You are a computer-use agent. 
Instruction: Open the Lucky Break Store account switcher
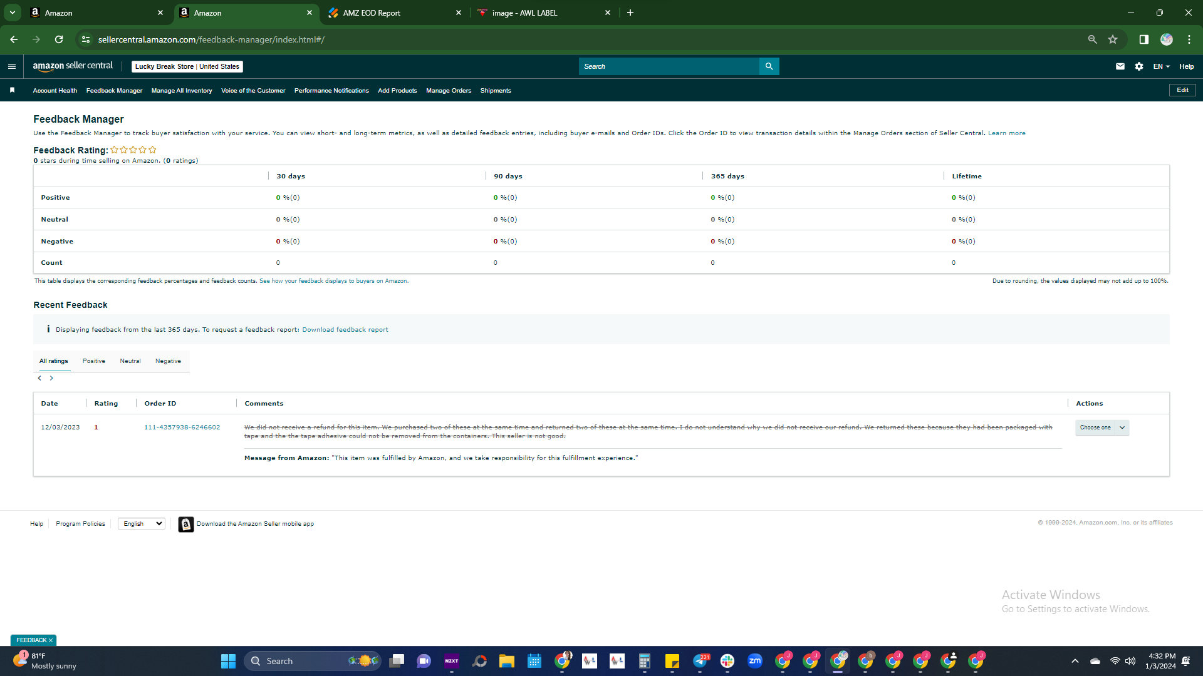click(187, 66)
